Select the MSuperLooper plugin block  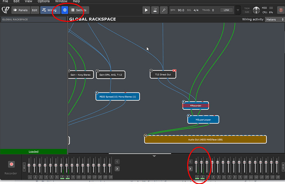pyautogui.click(x=203, y=119)
